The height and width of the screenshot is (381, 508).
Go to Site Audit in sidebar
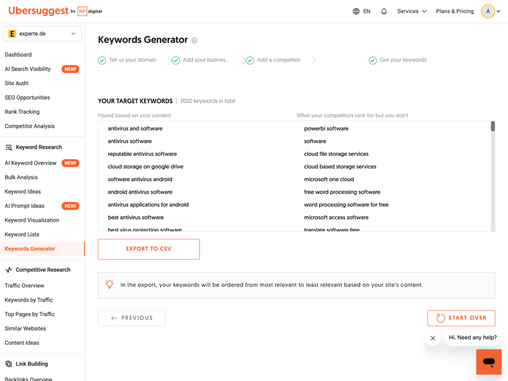click(17, 83)
